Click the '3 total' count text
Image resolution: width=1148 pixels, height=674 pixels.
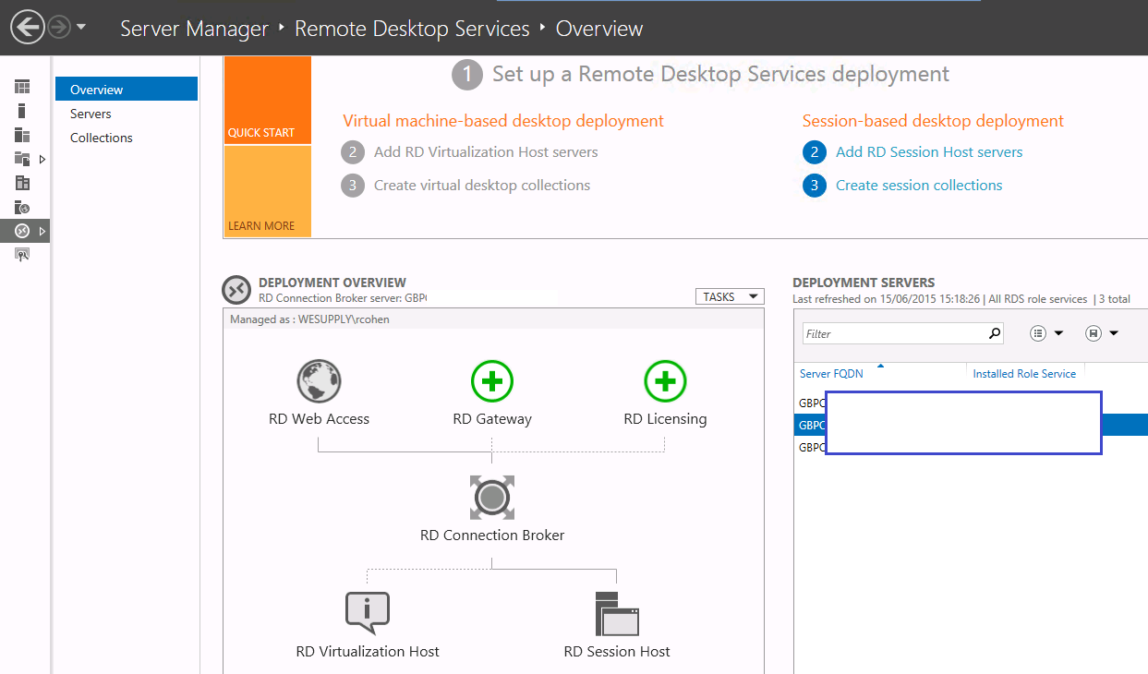(x=1115, y=299)
